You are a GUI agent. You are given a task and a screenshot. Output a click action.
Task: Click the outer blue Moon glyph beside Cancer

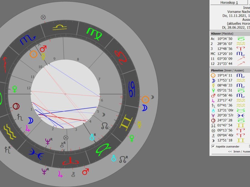144,108
